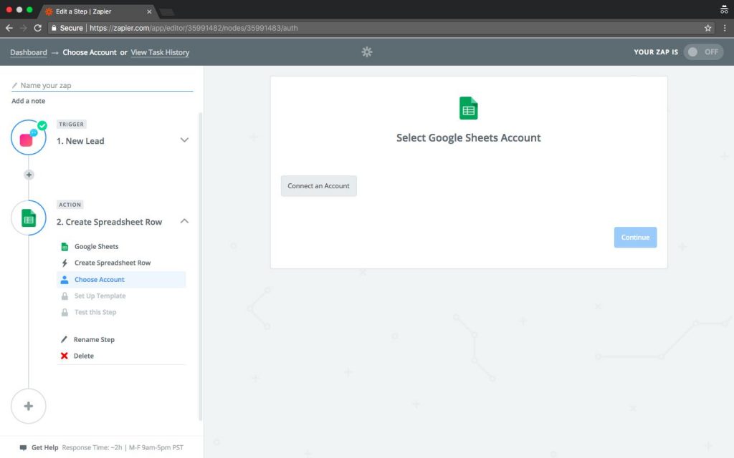This screenshot has height=458, width=734.
Task: Click 2. Create Spreadsheet Row step title
Action: pos(109,222)
